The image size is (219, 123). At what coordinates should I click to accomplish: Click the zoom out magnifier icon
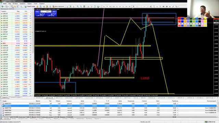coord(81,6)
